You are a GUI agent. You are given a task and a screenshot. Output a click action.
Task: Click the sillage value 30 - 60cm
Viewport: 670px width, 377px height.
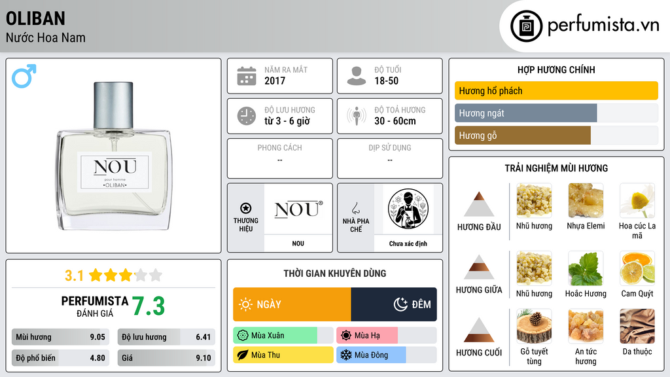click(x=395, y=121)
